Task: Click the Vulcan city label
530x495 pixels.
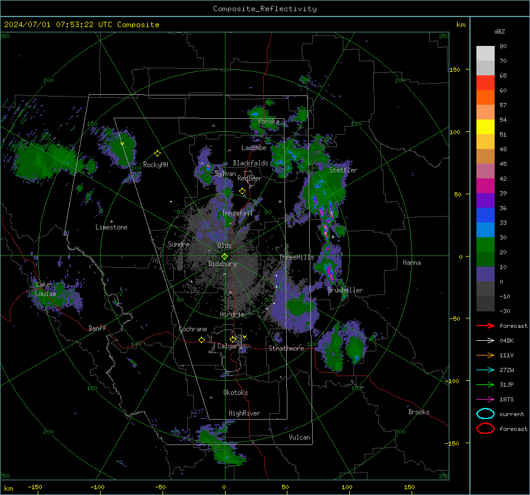Action: point(299,437)
